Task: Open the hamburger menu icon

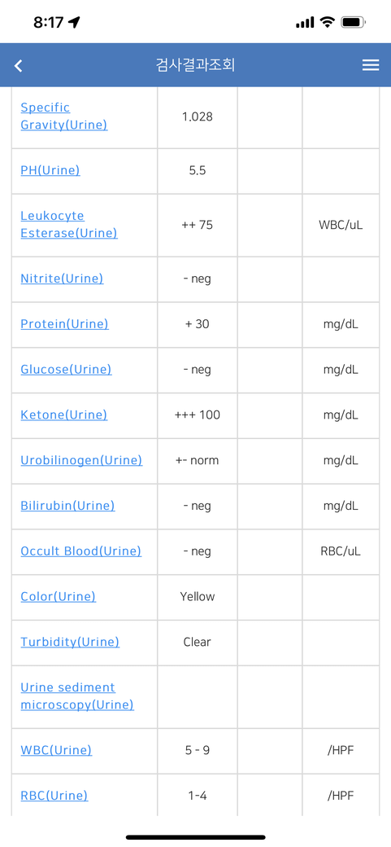Action: click(x=371, y=65)
